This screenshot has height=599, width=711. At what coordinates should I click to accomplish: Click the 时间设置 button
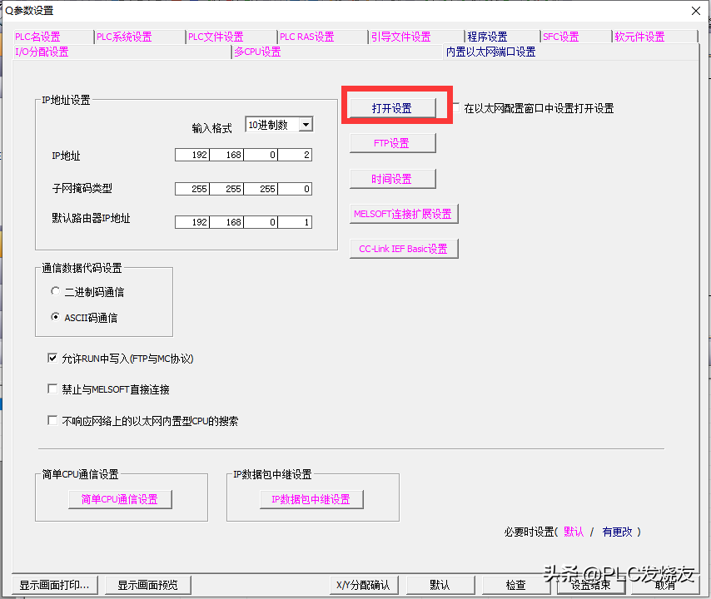(x=391, y=179)
